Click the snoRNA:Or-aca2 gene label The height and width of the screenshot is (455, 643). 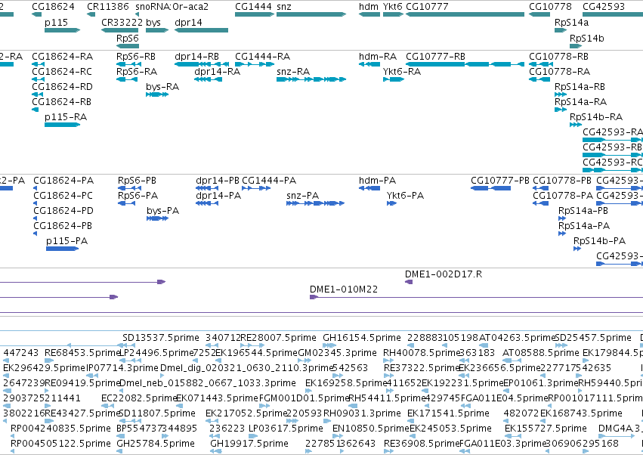tap(172, 7)
